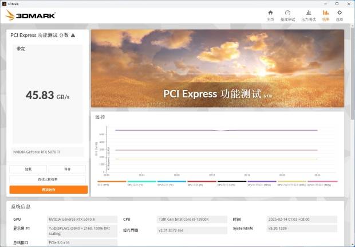
Task: Compare result online (在线比较结果)
Action: 48,179
